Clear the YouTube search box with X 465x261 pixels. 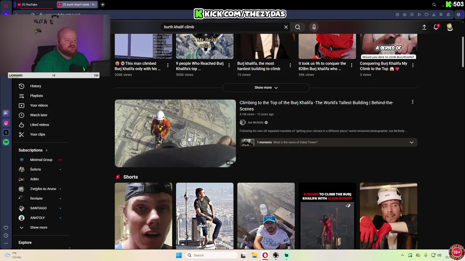pos(286,27)
